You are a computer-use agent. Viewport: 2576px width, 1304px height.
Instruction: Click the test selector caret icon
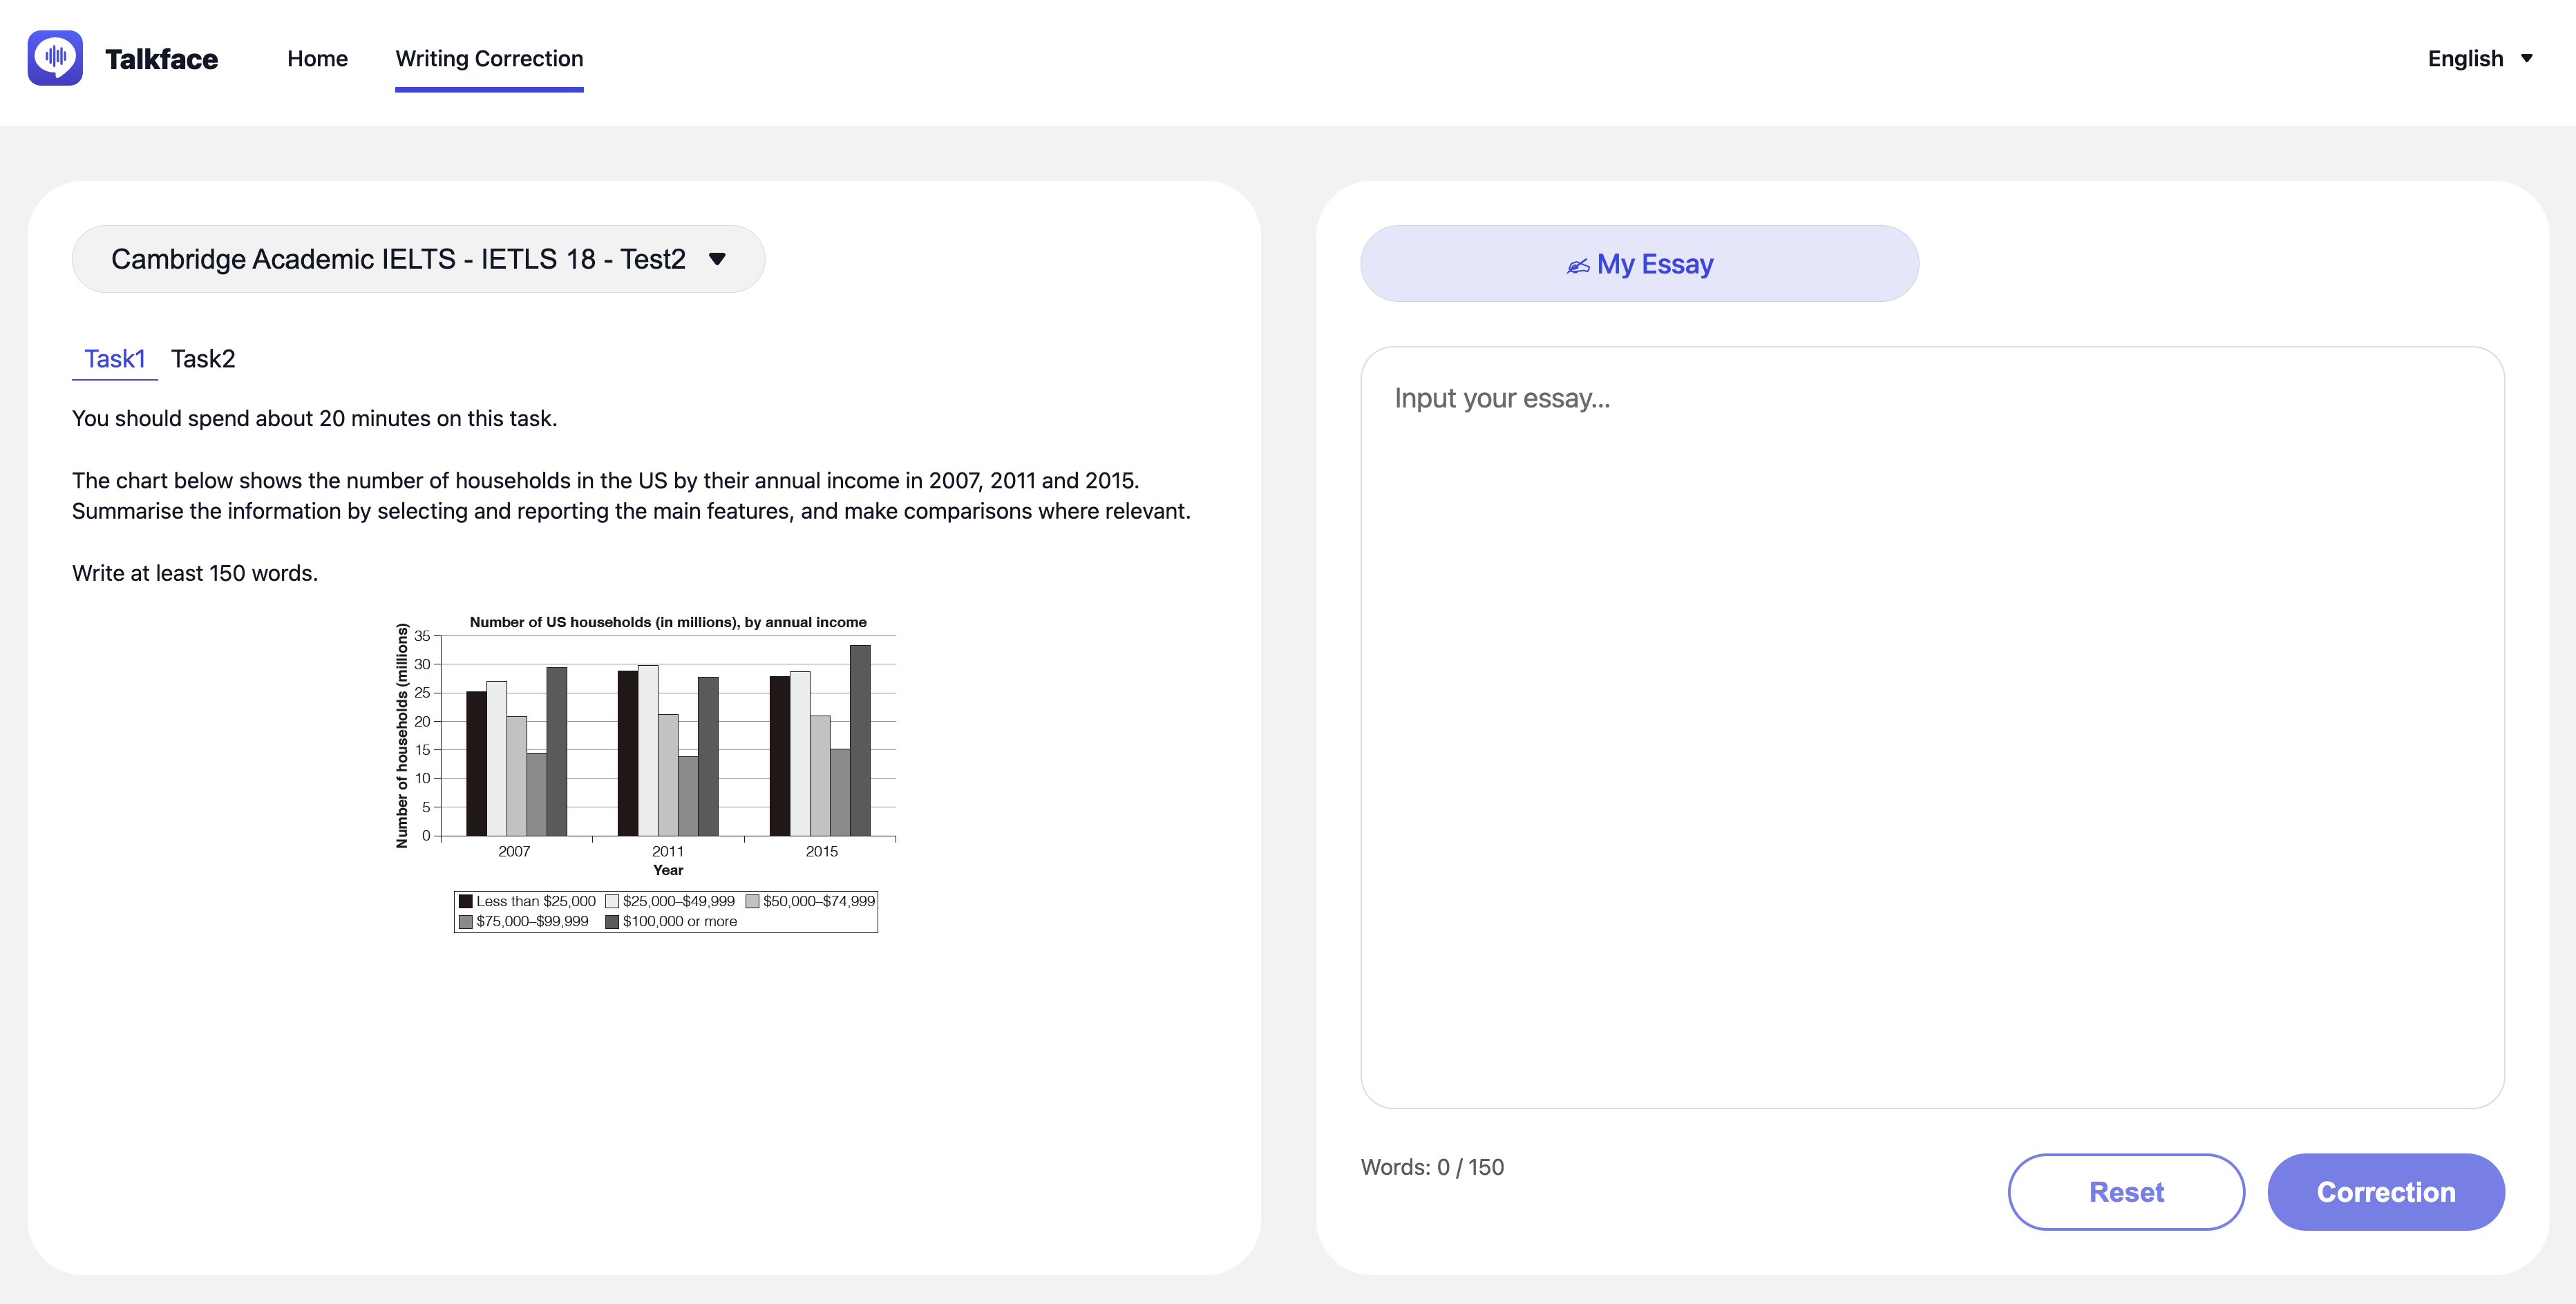click(x=717, y=259)
